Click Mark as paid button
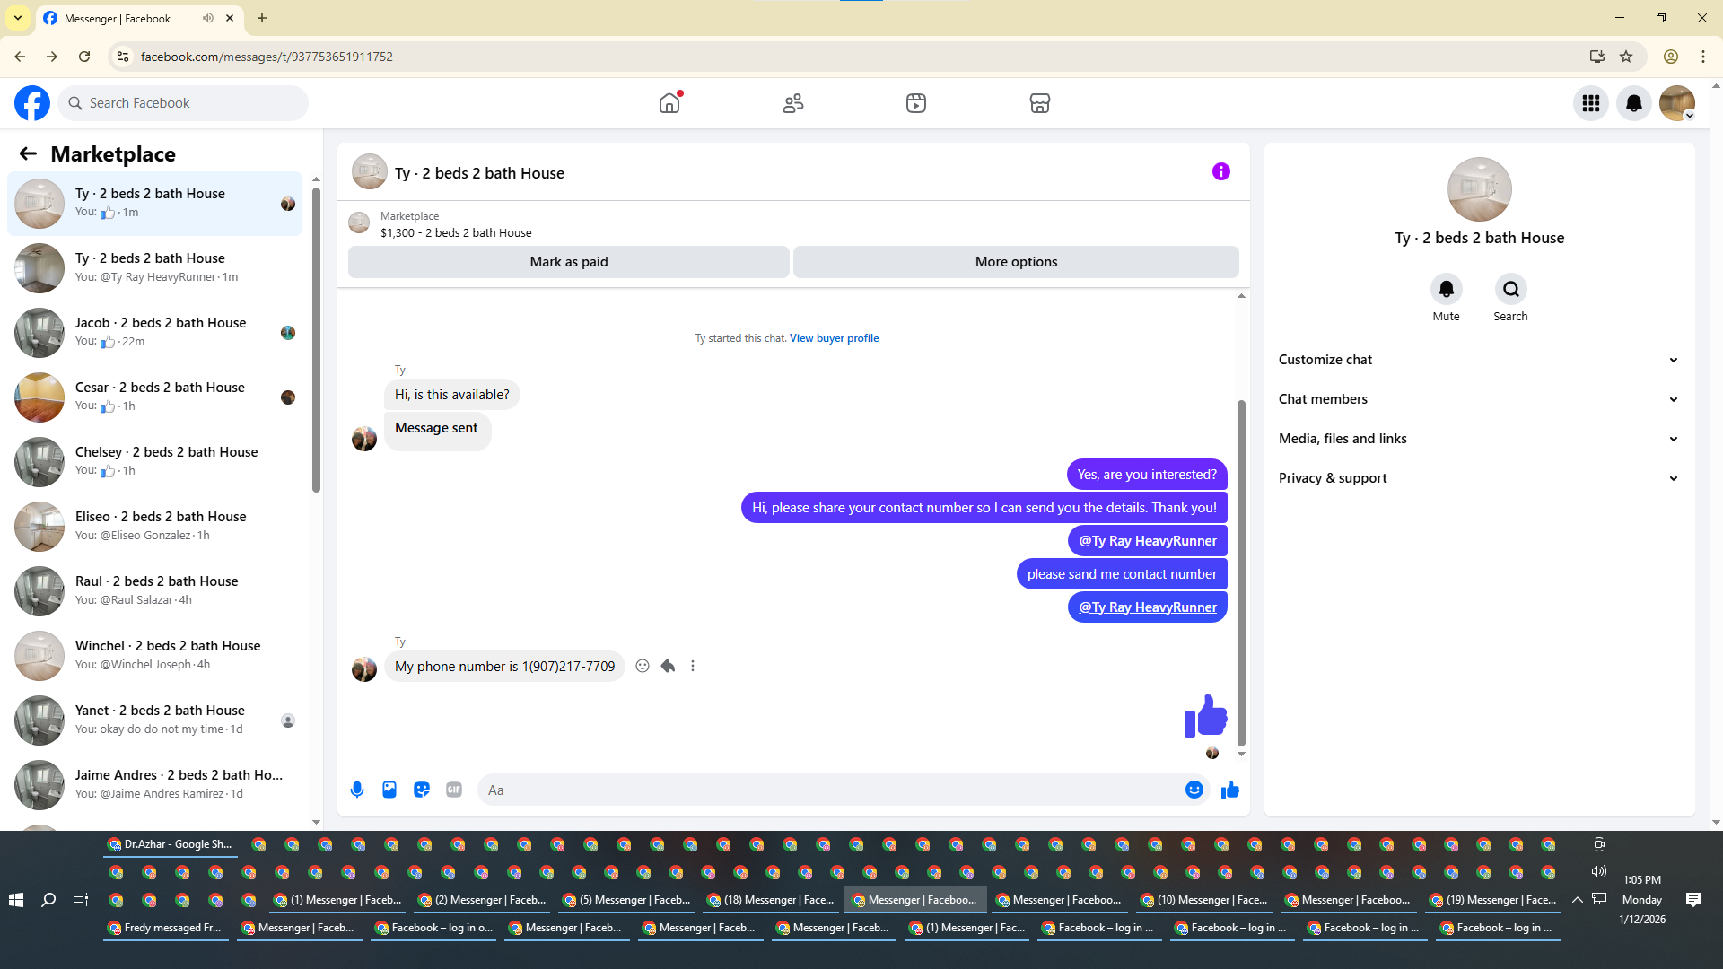 (x=568, y=262)
